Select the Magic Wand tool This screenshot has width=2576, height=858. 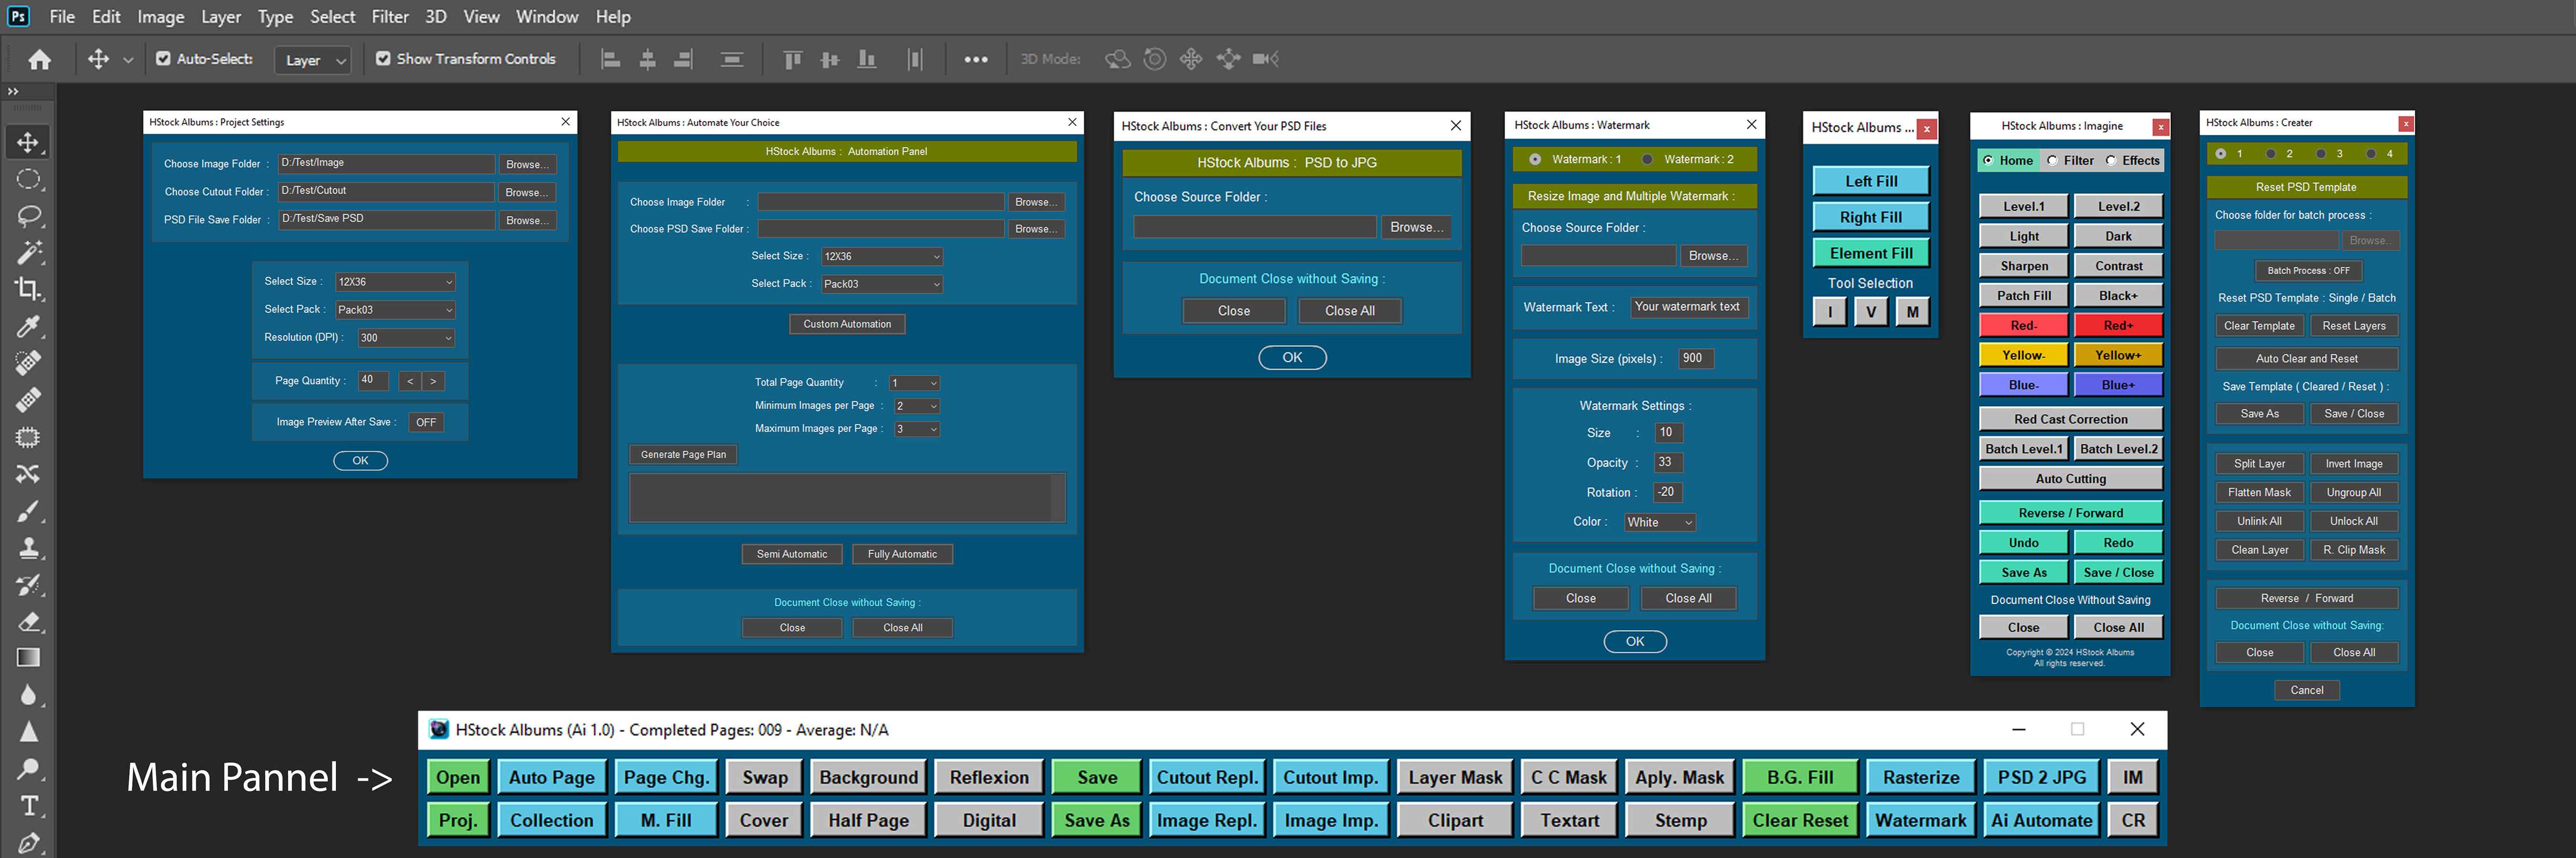tap(28, 252)
